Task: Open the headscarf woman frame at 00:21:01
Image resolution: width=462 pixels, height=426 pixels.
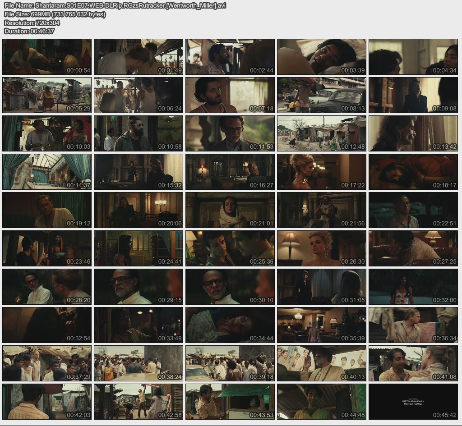Action: [230, 210]
